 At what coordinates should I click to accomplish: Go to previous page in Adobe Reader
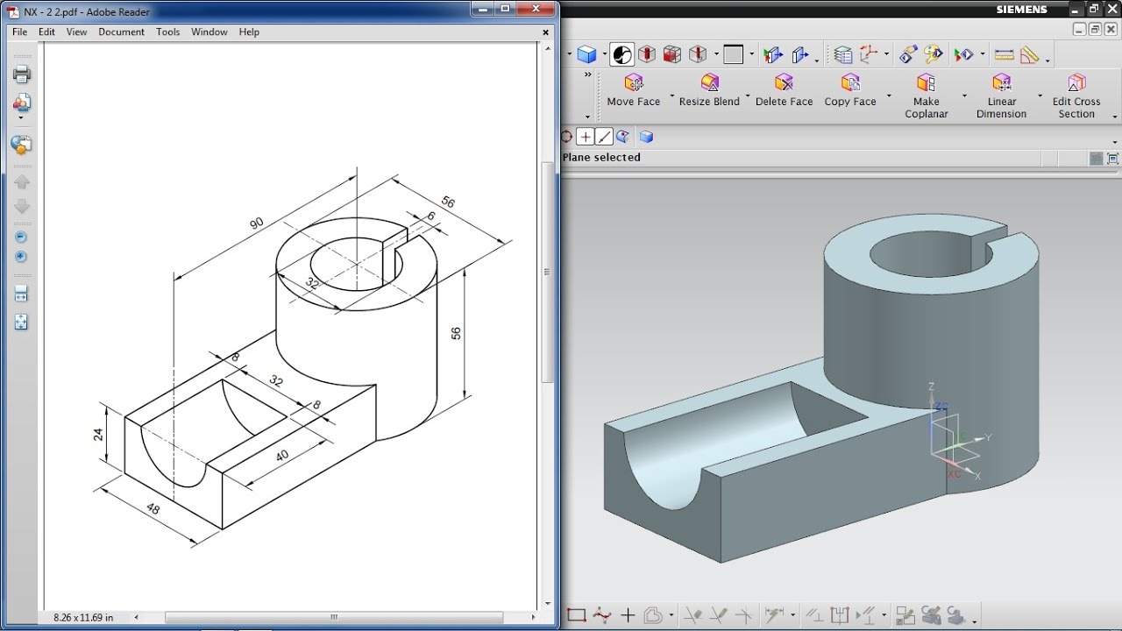point(22,182)
